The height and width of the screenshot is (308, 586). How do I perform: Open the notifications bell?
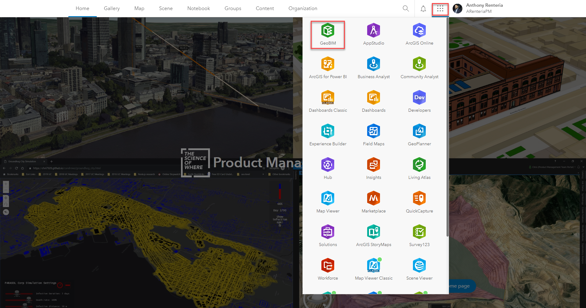pyautogui.click(x=423, y=8)
